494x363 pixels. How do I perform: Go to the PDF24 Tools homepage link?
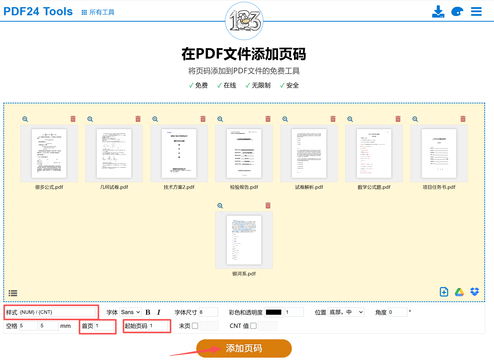tap(38, 11)
